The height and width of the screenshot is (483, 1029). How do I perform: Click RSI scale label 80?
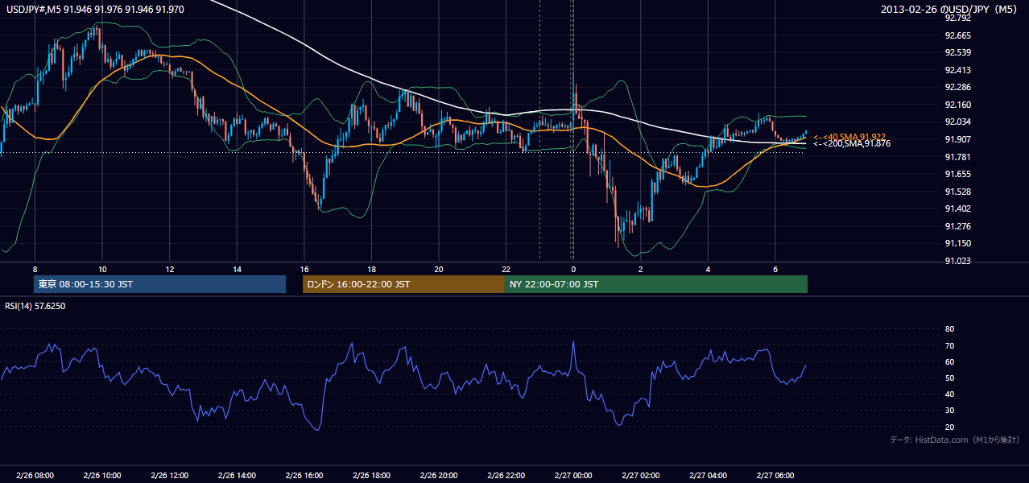pyautogui.click(x=950, y=329)
